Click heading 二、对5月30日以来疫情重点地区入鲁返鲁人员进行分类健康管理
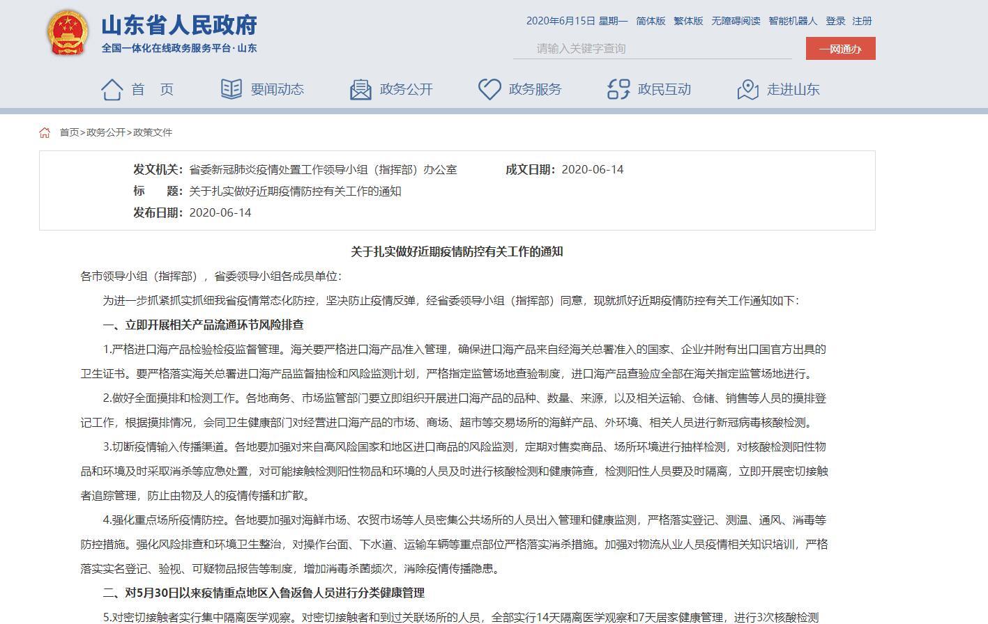 [x=264, y=593]
